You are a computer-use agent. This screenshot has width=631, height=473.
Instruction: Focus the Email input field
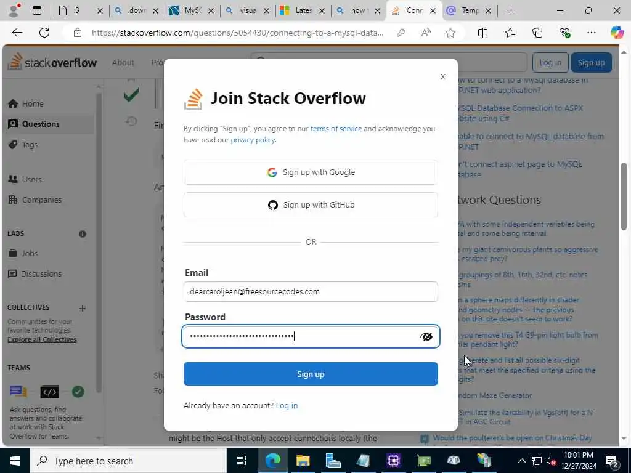[x=311, y=291]
